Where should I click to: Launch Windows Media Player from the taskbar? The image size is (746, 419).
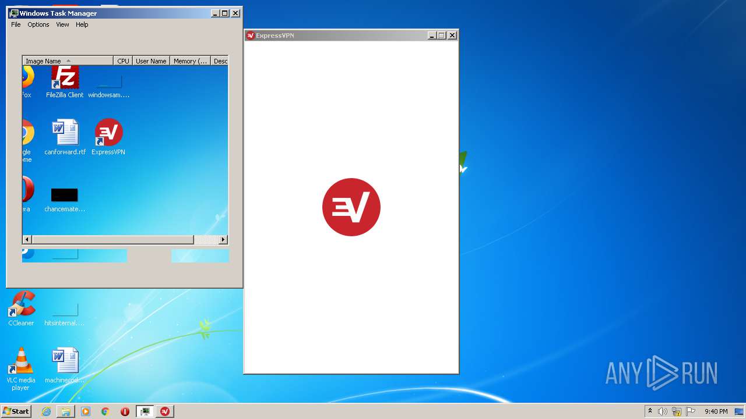(x=86, y=411)
